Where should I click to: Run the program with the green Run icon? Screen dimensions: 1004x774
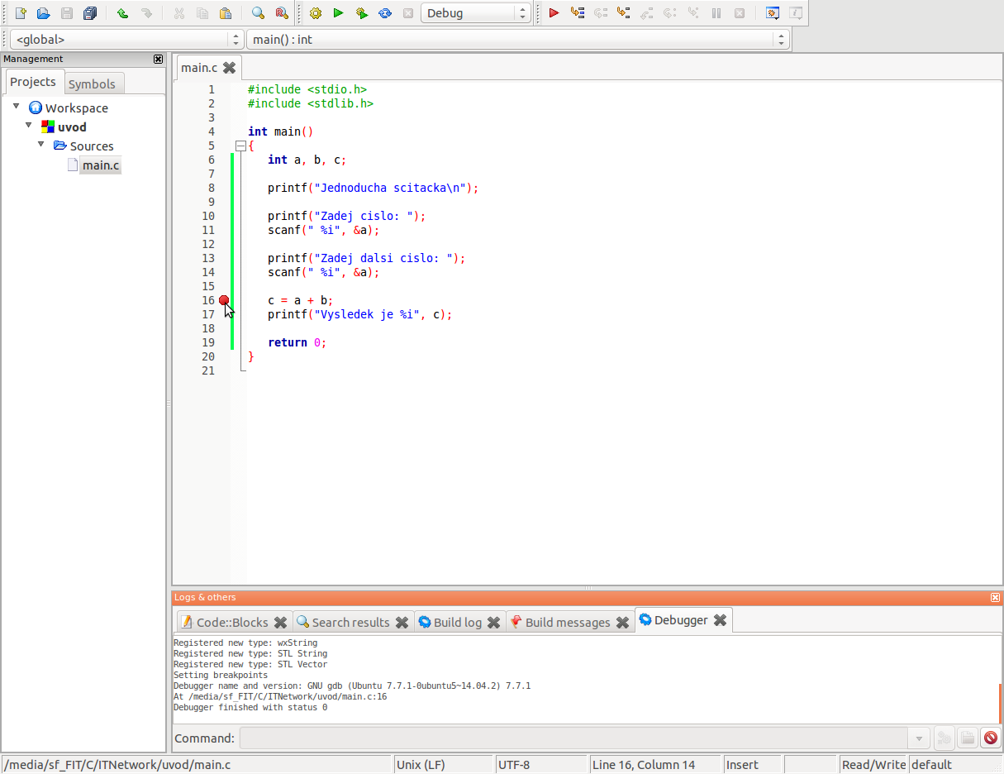[338, 12]
